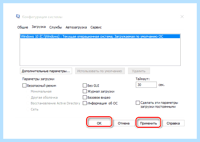Close the Конфигурация системы dialog
This screenshot has width=200, height=142.
click(x=182, y=17)
